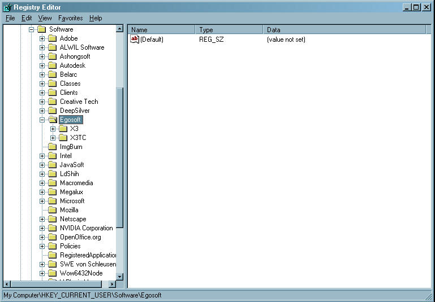435x302 pixels.
Task: Expand the Wow6432Node key
Action: (x=42, y=273)
